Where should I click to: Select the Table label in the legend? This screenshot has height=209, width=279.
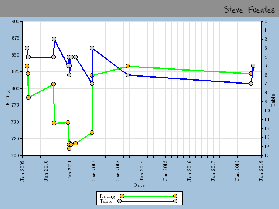106,201
